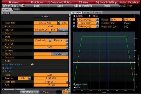Switch to the Risk tab

pos(87,13)
